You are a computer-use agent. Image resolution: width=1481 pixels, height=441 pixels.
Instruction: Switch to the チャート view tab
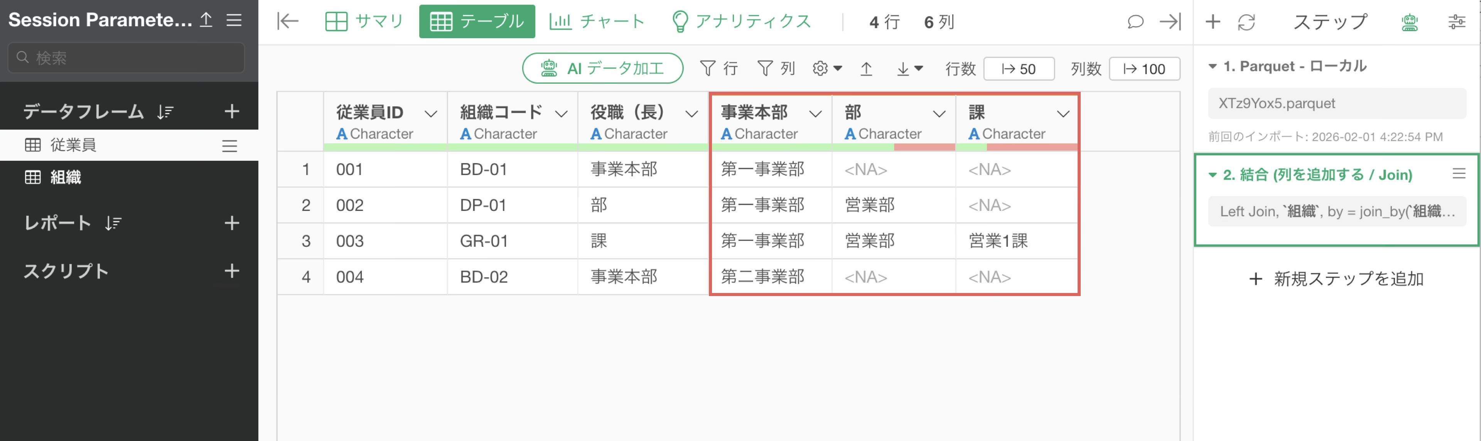coord(597,22)
